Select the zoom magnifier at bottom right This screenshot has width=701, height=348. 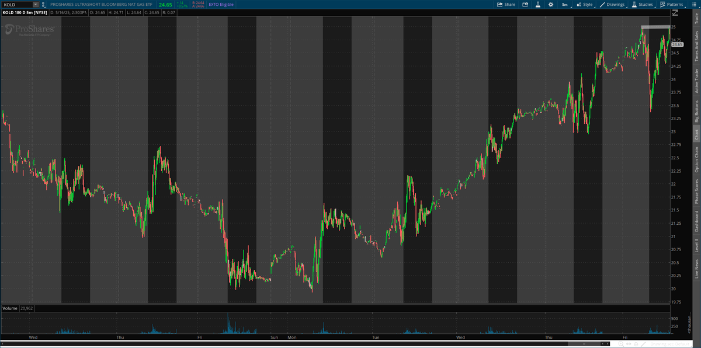pyautogui.click(x=621, y=343)
